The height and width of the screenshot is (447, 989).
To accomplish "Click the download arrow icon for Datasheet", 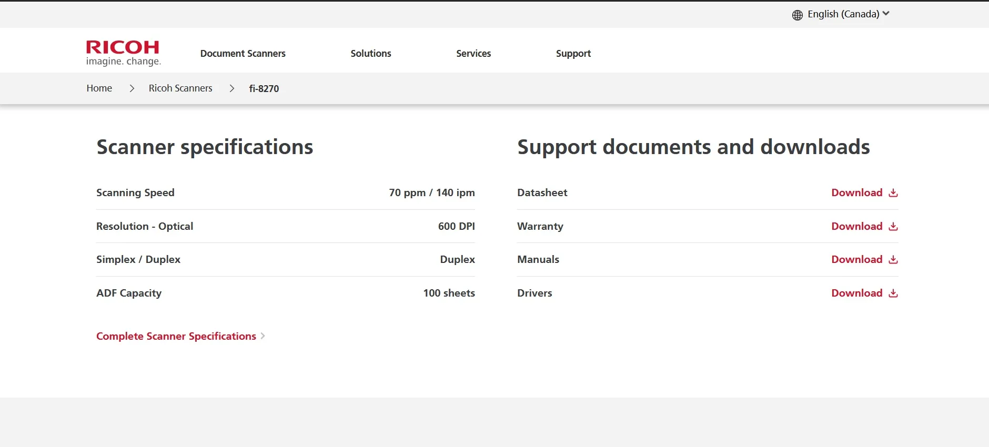I will (x=893, y=193).
